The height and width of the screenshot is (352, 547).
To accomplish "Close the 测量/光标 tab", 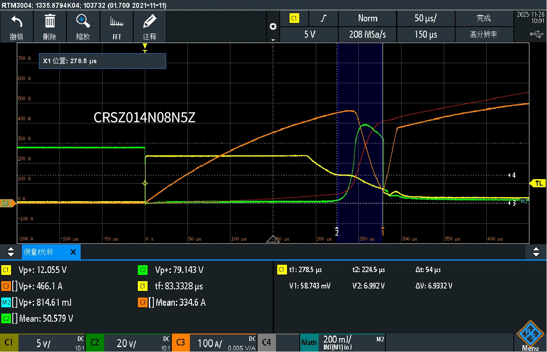I will coord(73,252).
